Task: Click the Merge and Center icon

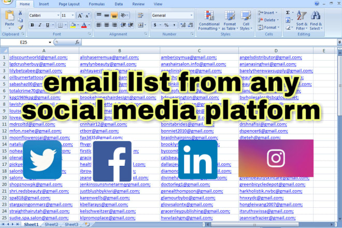Action: coord(140,25)
